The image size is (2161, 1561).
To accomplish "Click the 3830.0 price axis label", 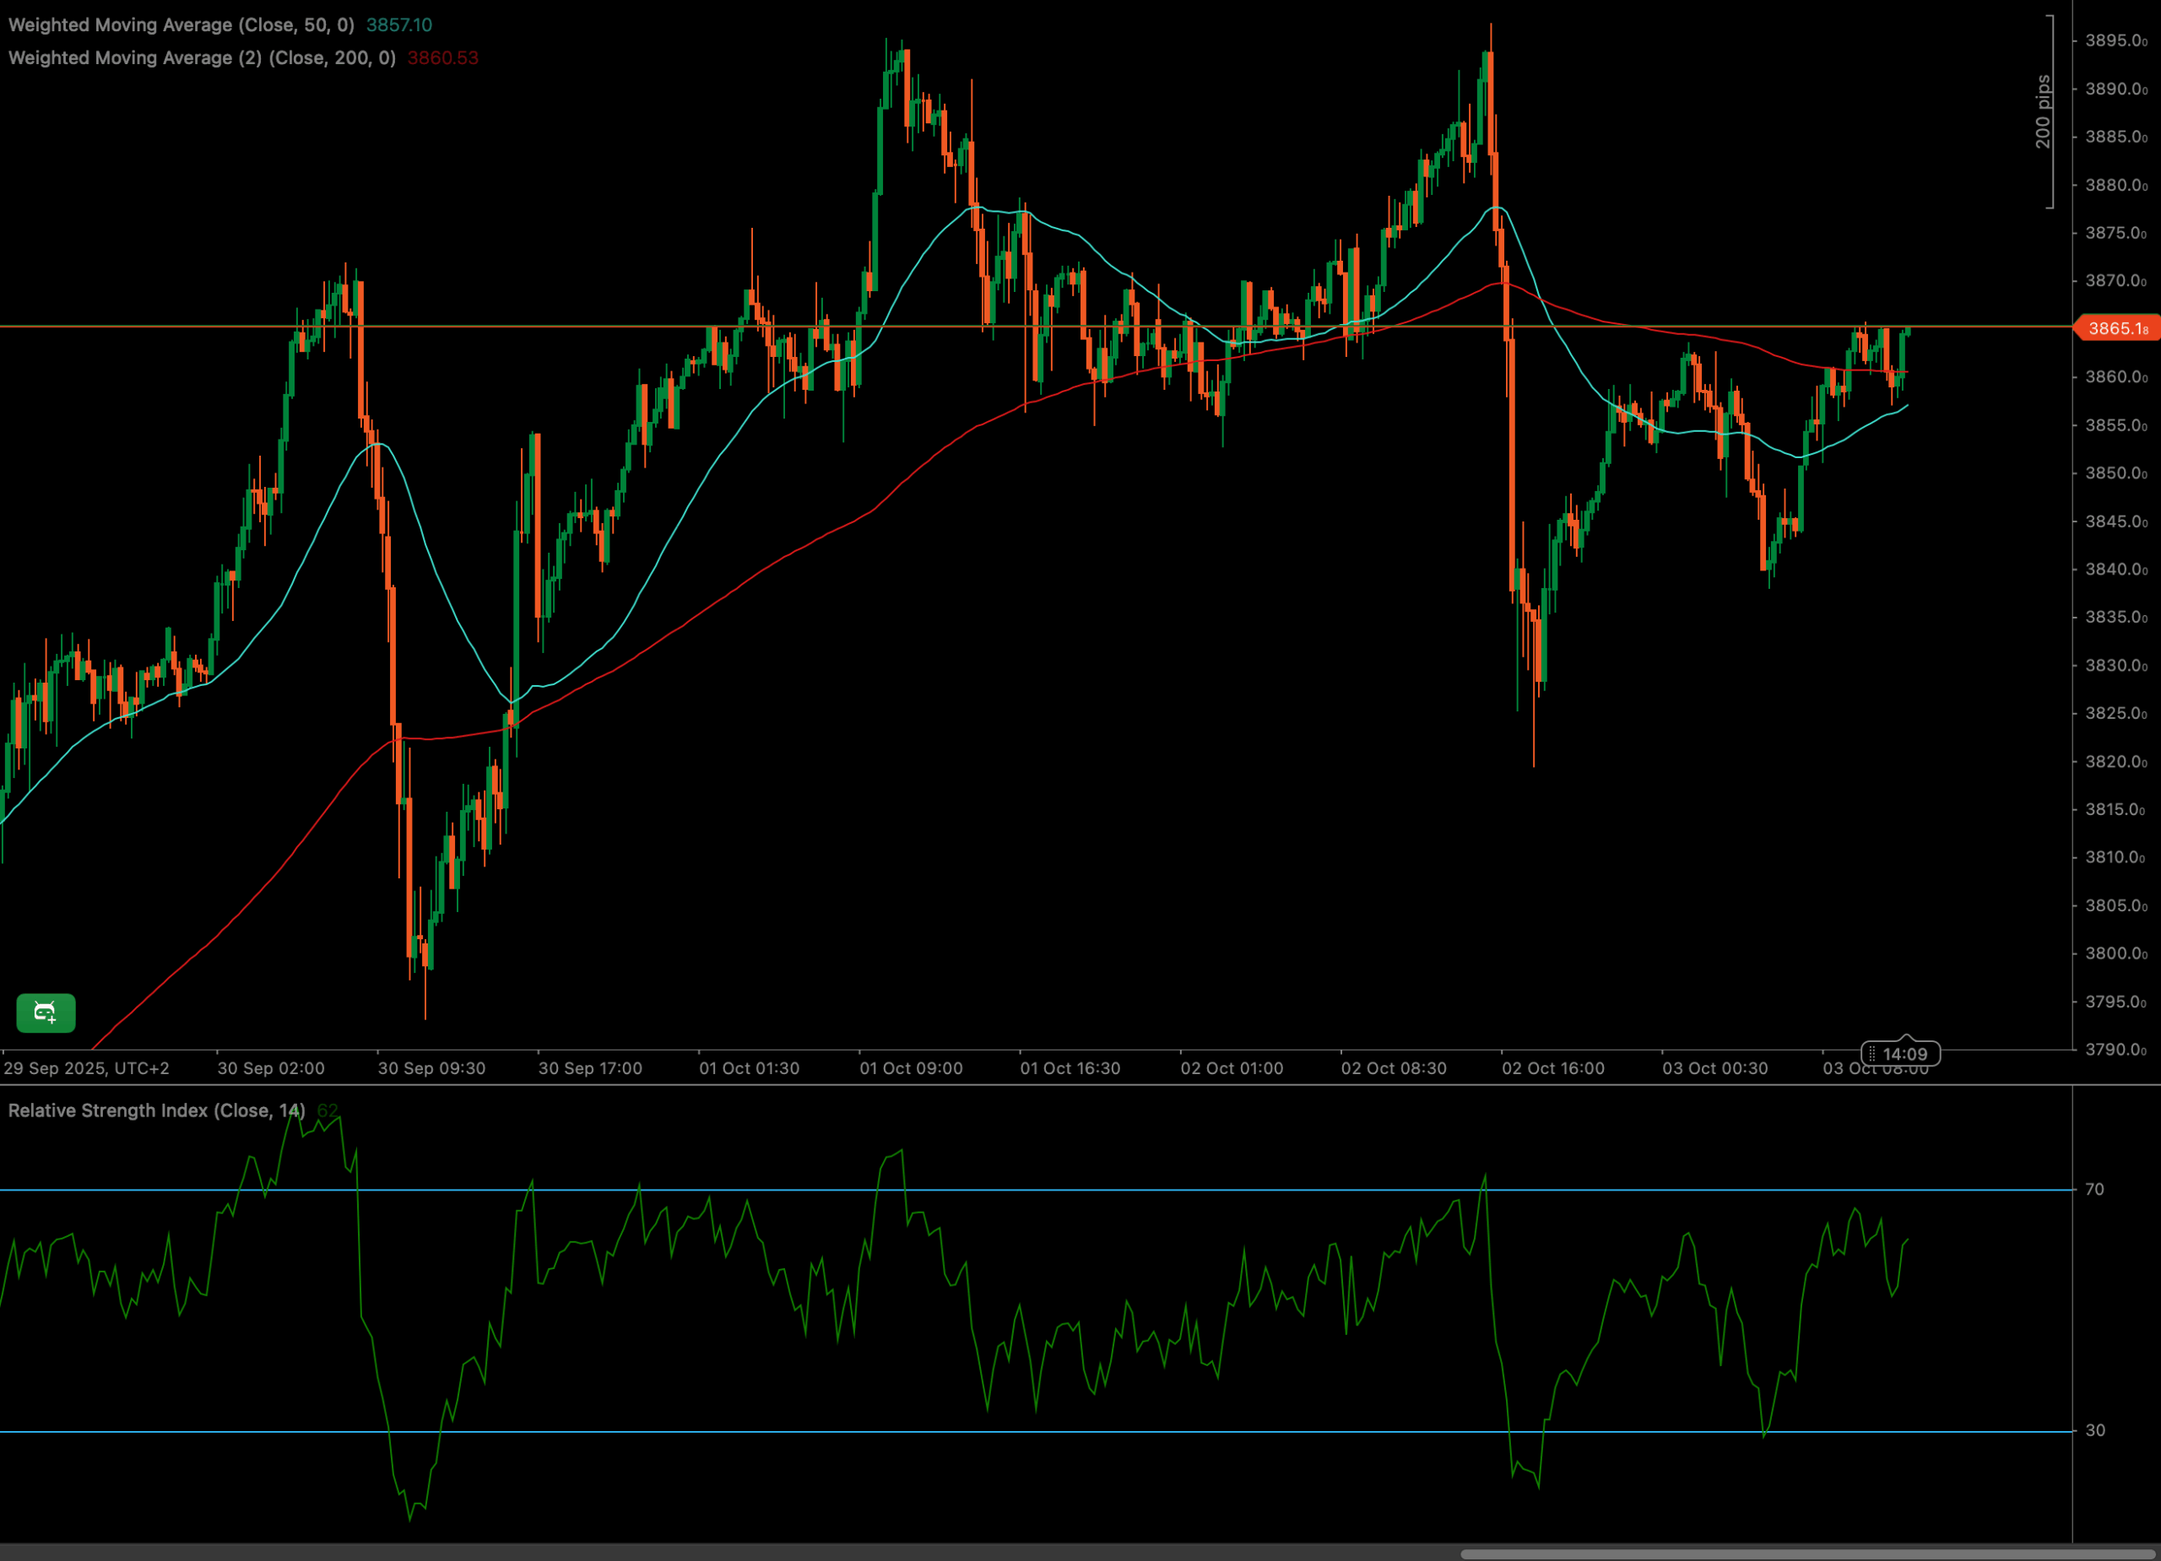I will pyautogui.click(x=2115, y=665).
